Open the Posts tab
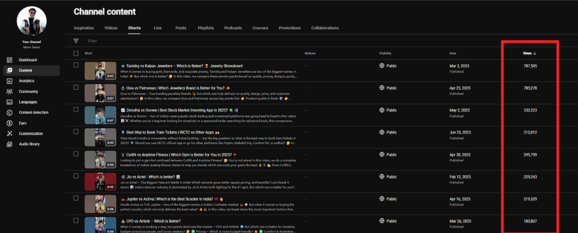This screenshot has width=578, height=233. (181, 28)
